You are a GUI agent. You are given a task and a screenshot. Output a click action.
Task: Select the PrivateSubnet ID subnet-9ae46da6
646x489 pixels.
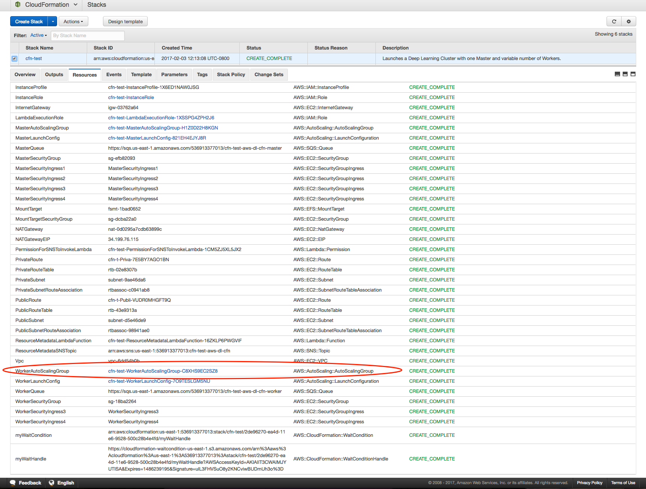(x=127, y=280)
